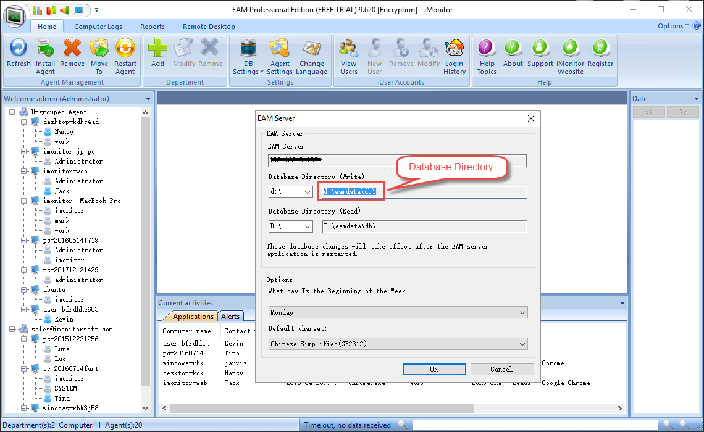Click the Register icon

pos(600,48)
